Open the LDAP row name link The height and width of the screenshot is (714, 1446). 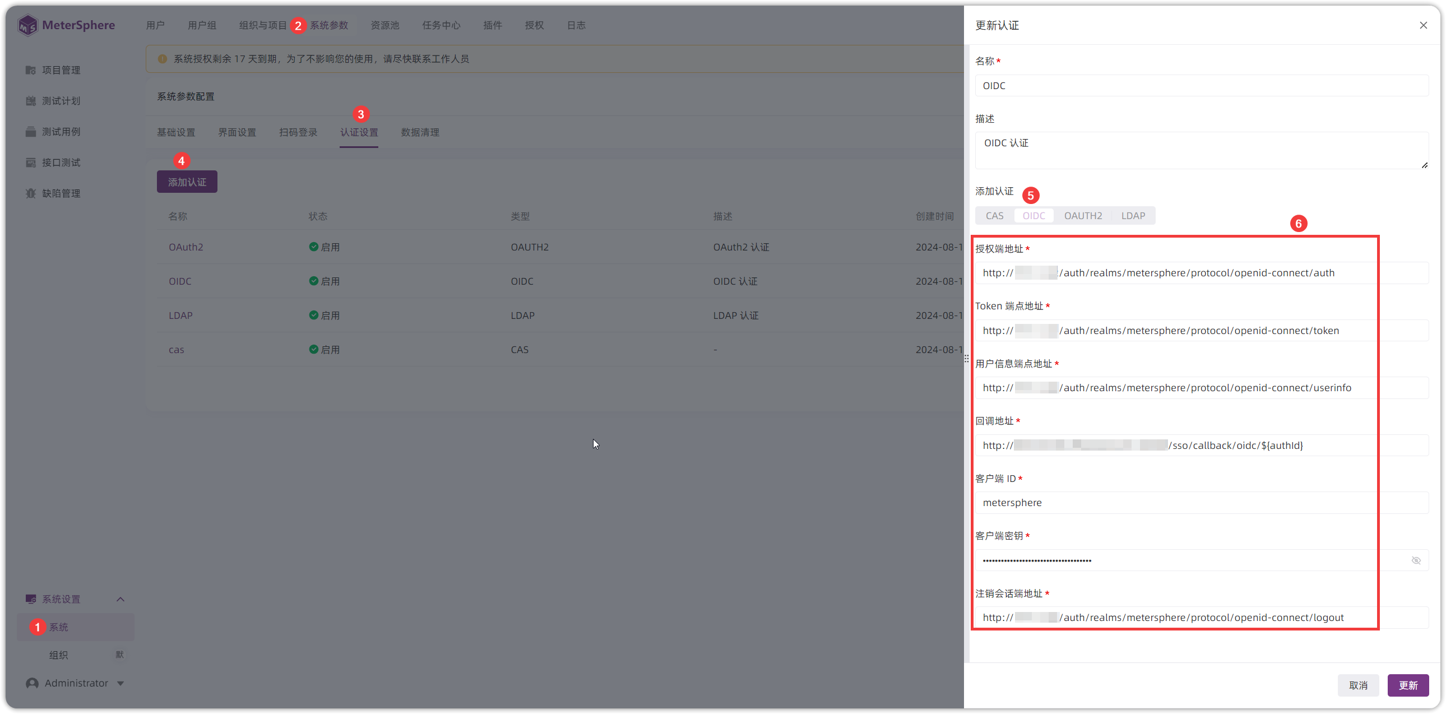coord(180,316)
